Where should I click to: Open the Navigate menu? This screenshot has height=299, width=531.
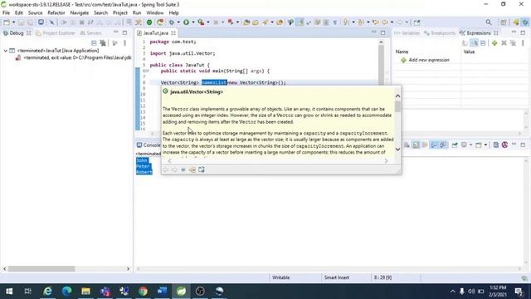click(x=80, y=13)
